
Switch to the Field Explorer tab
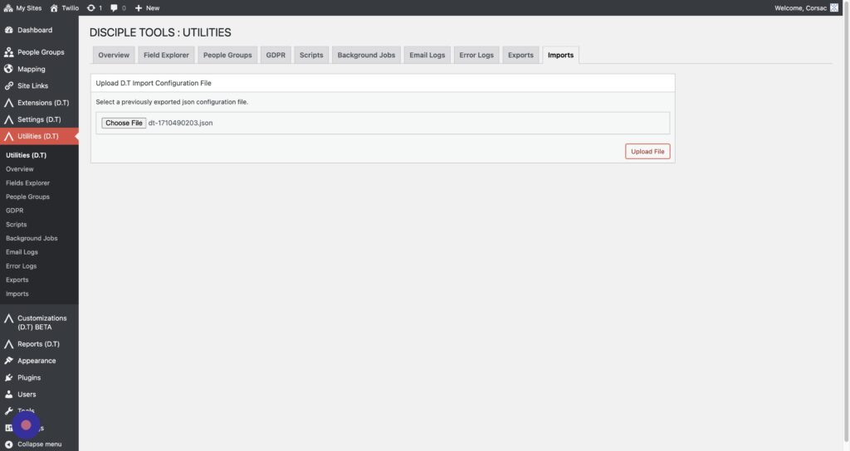pos(166,56)
